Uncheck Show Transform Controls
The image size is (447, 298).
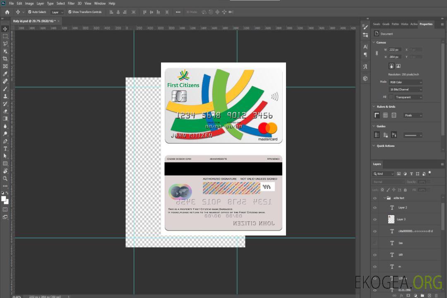coord(70,12)
